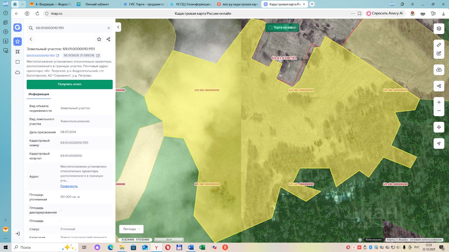Share the land plot card
Image resolution: width=449 pixels, height=252 pixels.
(108, 39)
